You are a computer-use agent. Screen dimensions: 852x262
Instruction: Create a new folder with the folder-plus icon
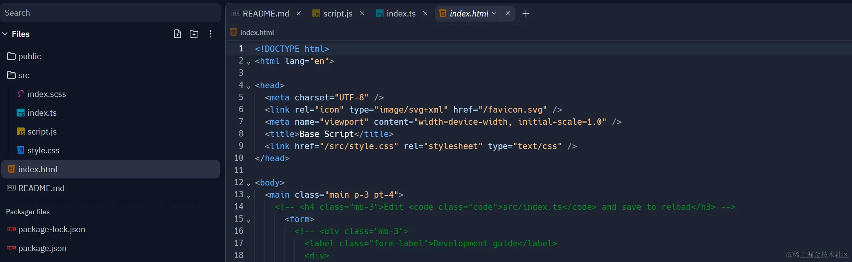(194, 34)
